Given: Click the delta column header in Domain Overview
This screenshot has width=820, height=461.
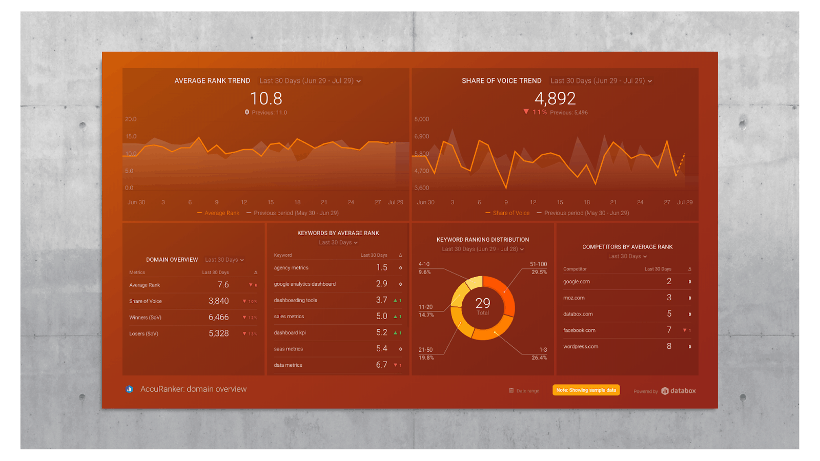Looking at the screenshot, I should 256,273.
